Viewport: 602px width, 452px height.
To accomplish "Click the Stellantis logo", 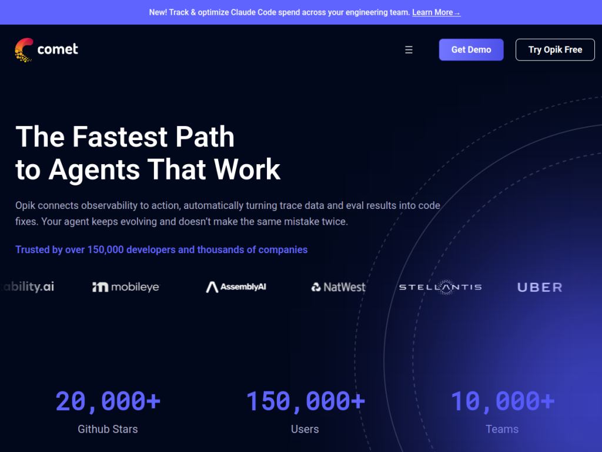I will click(440, 287).
